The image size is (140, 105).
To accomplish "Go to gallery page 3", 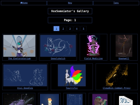I will 70,29.
